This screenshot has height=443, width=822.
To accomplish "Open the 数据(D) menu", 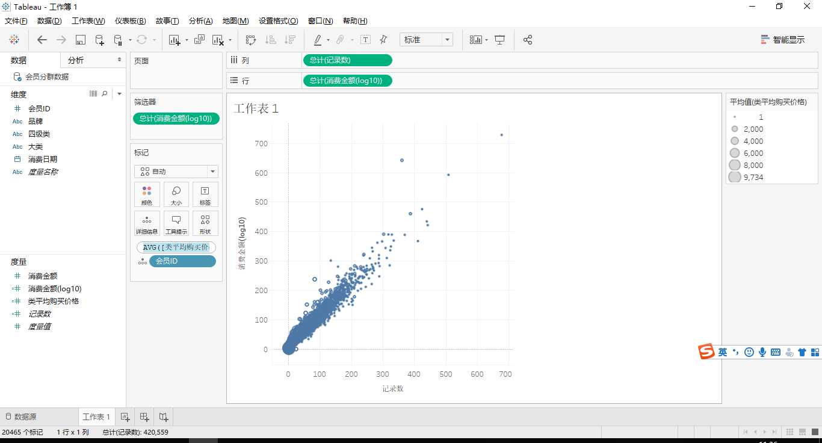I will (49, 20).
